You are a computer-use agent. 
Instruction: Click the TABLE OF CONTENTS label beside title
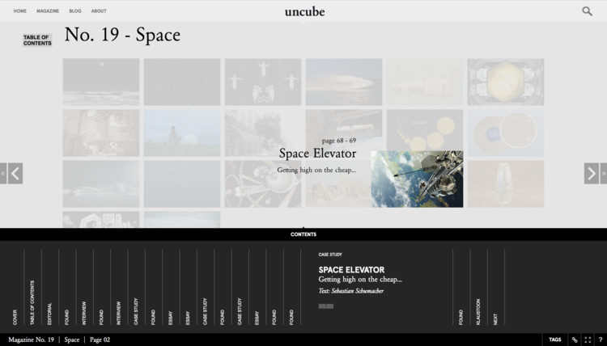37,40
